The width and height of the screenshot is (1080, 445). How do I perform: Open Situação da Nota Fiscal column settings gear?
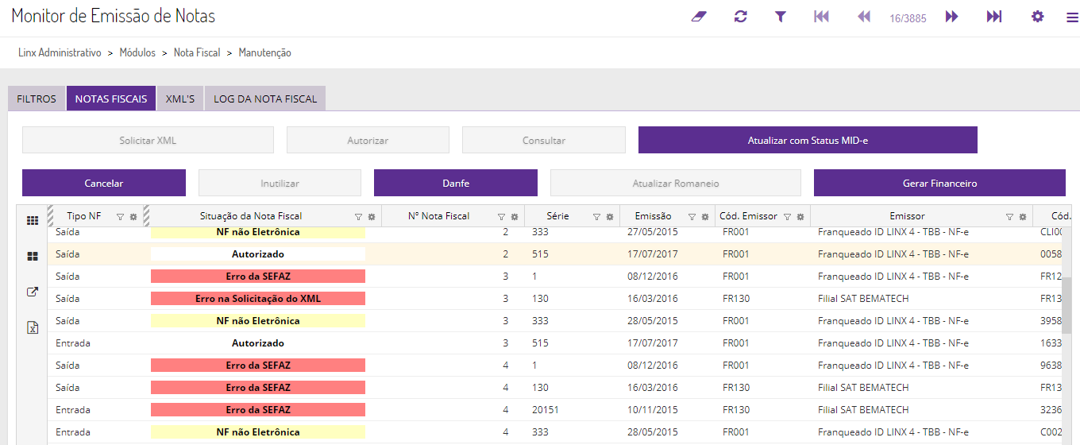tap(372, 216)
